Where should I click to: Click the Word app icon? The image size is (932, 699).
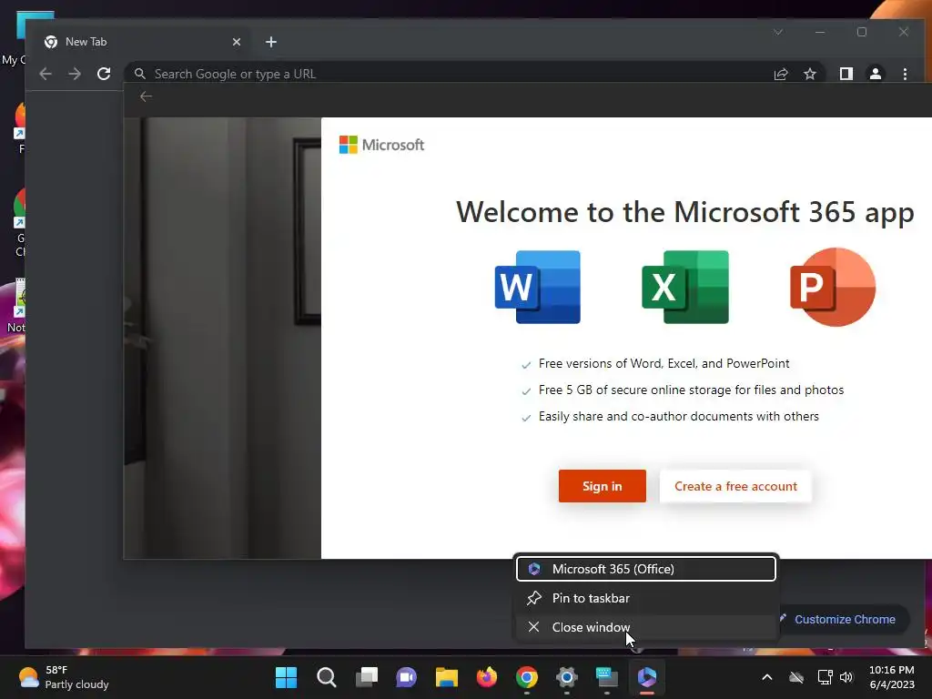[537, 287]
